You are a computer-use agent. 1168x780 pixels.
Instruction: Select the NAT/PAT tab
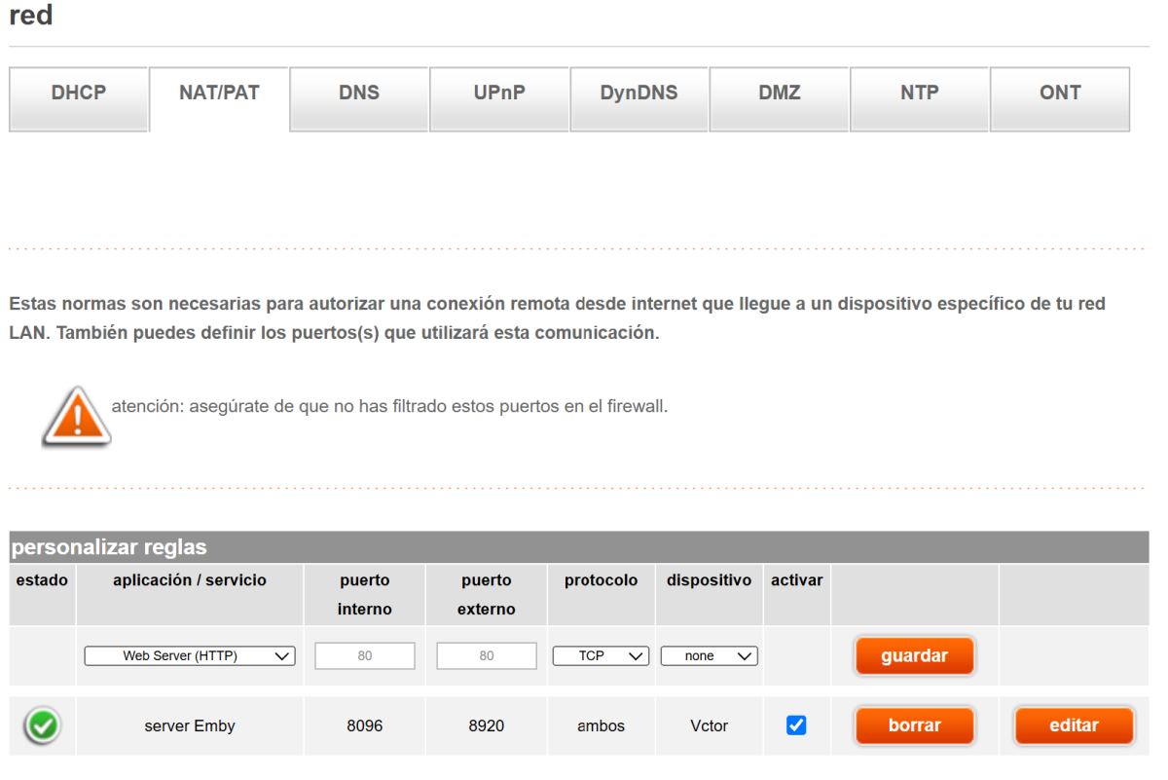pyautogui.click(x=219, y=98)
